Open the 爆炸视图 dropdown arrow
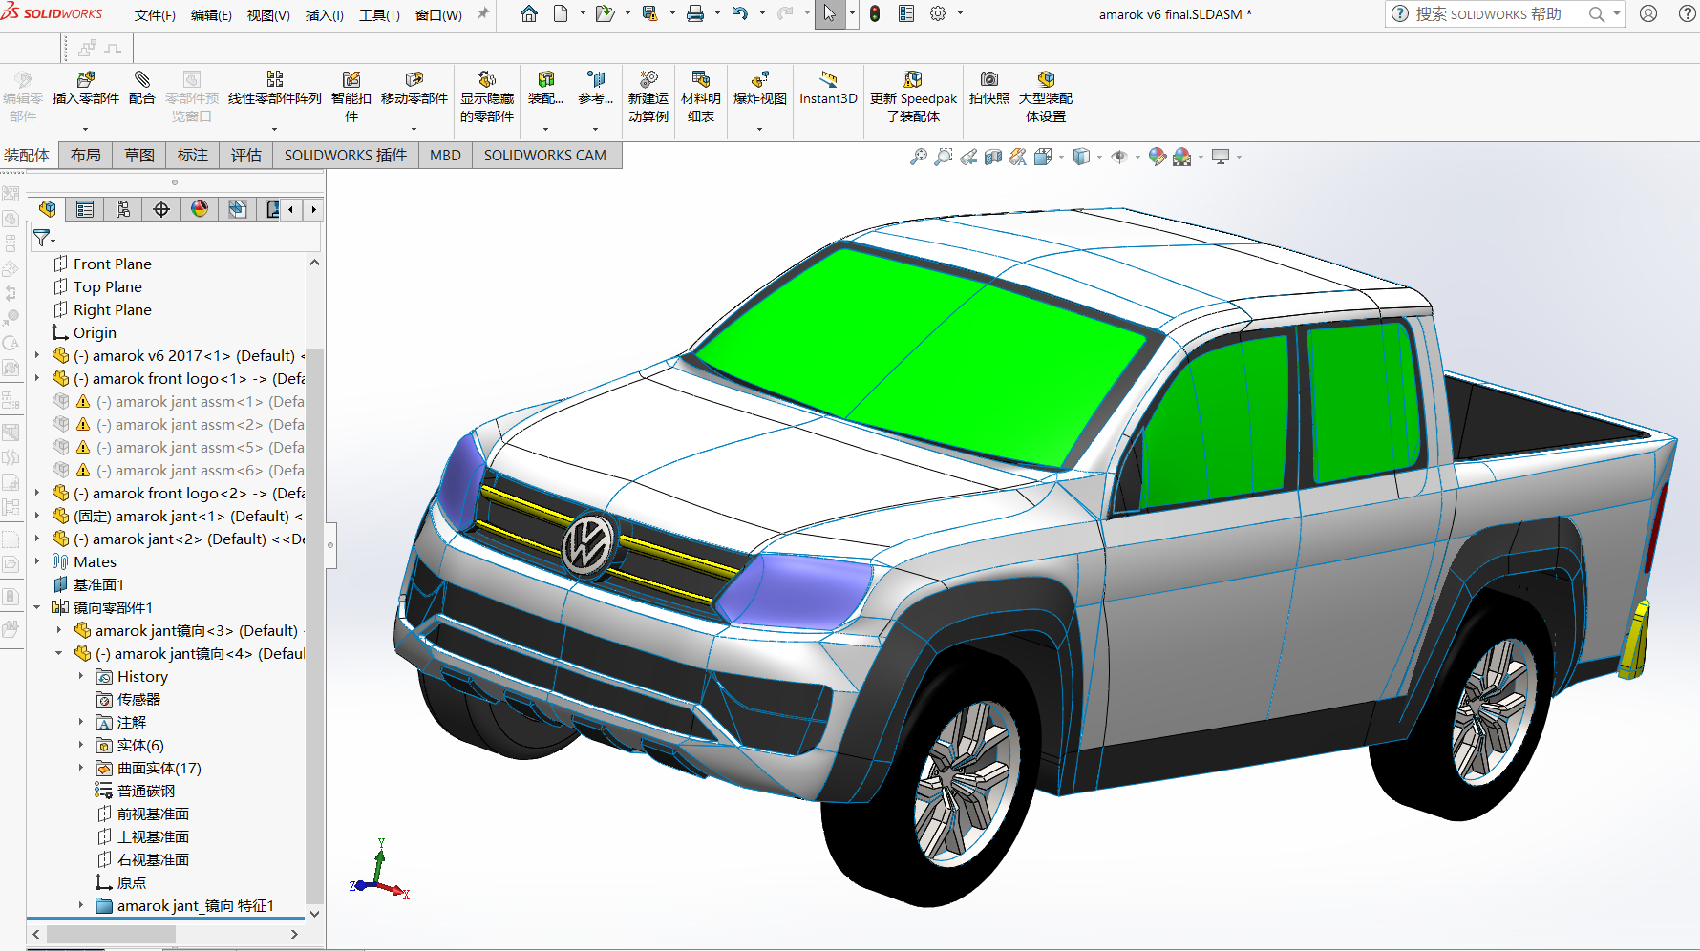The height and width of the screenshot is (951, 1700). point(760,129)
